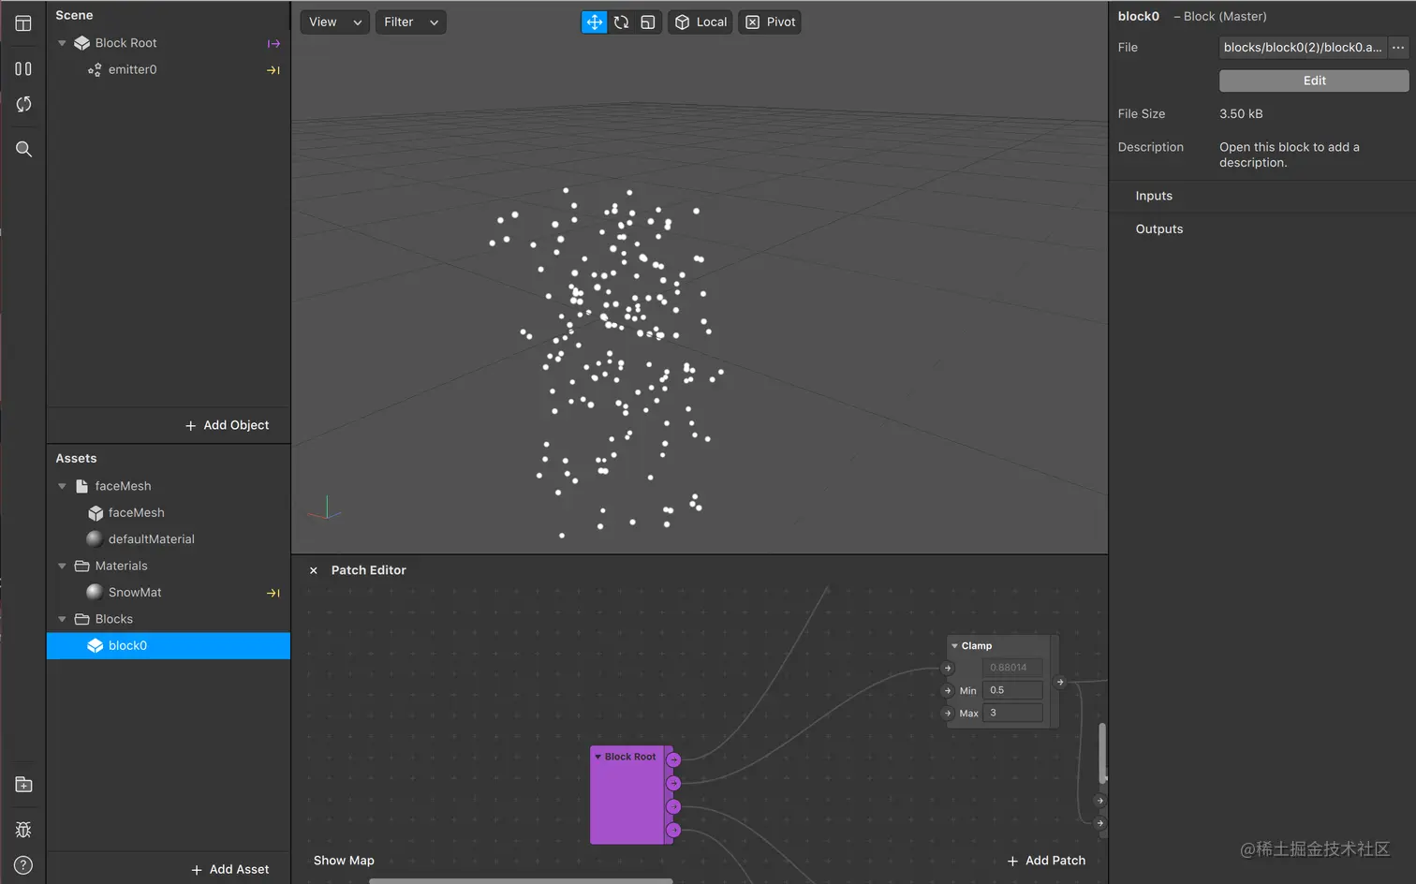Screen dimensions: 1416x884
Task: Collapse the Block Root patch node
Action: (598, 757)
